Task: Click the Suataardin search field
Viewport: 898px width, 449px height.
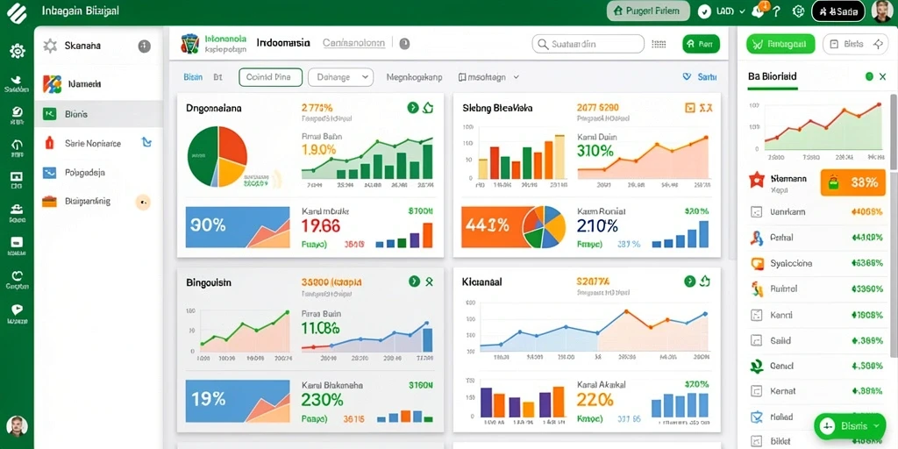Action: coord(588,44)
